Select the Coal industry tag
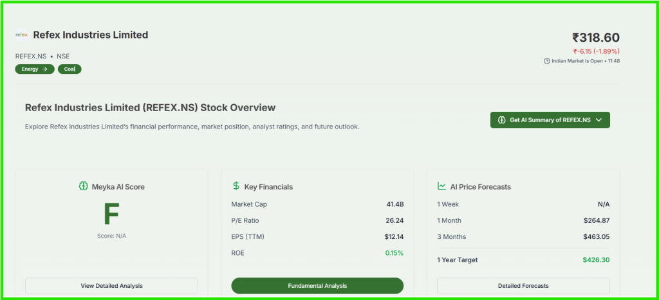The width and height of the screenshot is (659, 300). (x=70, y=69)
